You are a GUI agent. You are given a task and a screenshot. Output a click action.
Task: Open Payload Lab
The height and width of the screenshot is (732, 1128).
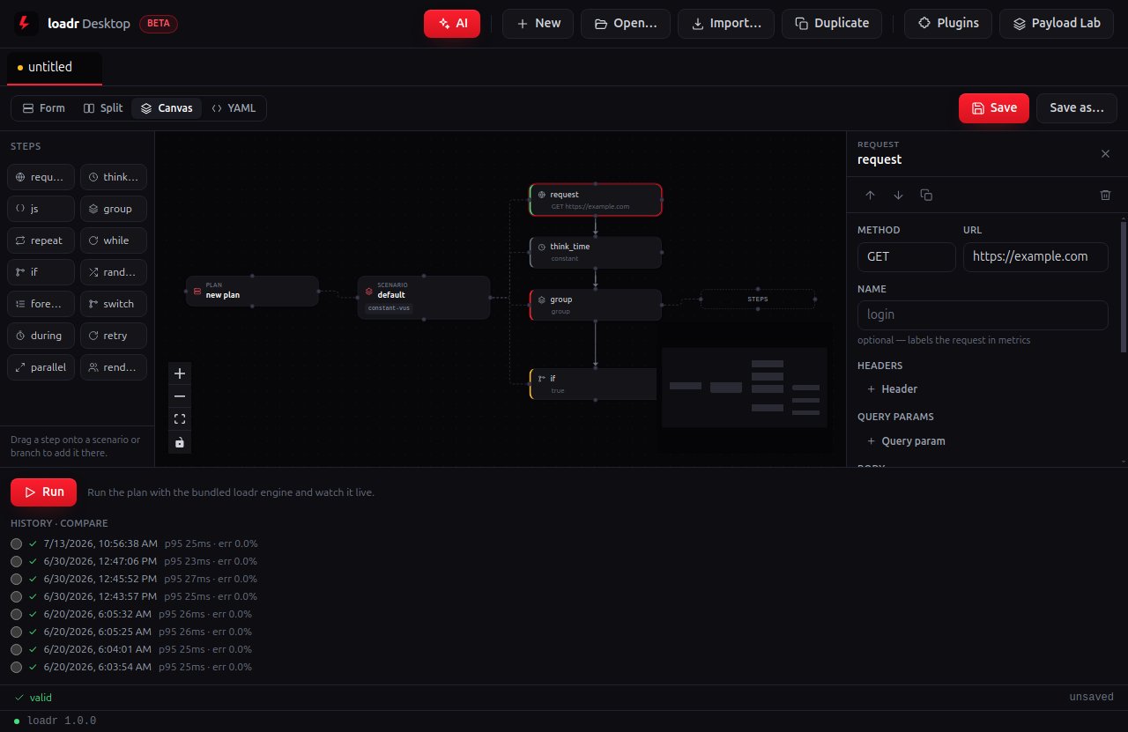[1057, 24]
